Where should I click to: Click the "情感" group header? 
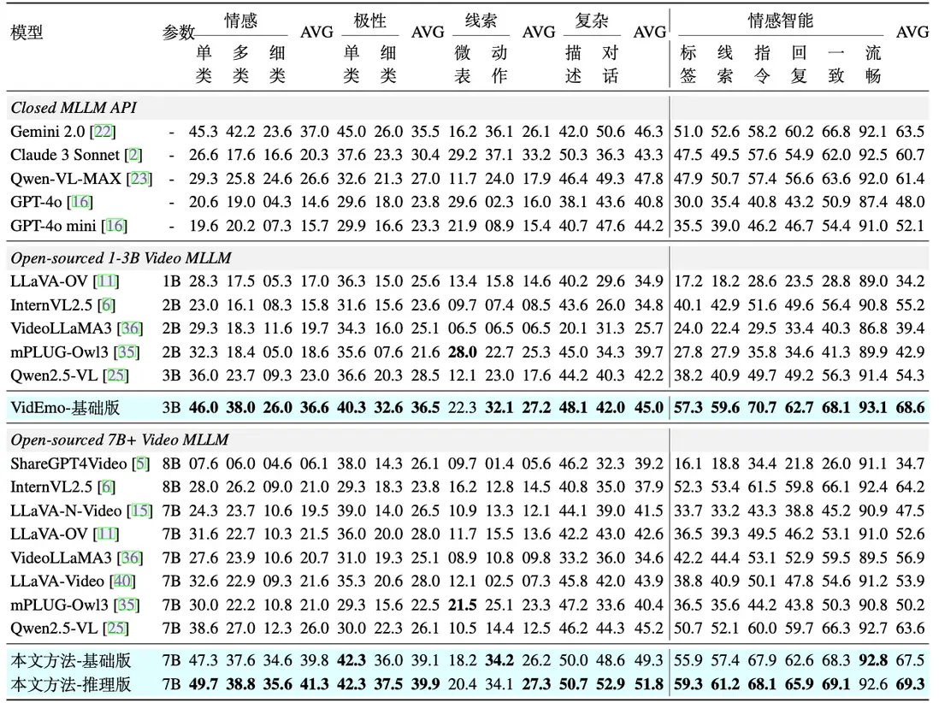pos(241,21)
